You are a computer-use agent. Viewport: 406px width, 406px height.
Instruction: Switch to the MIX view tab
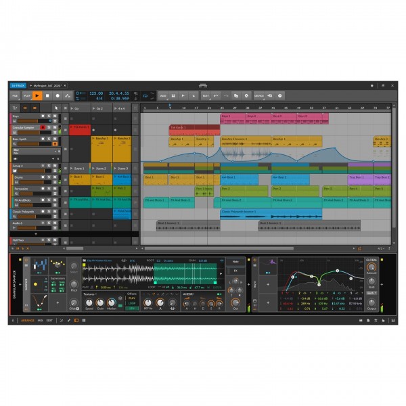coord(41,321)
